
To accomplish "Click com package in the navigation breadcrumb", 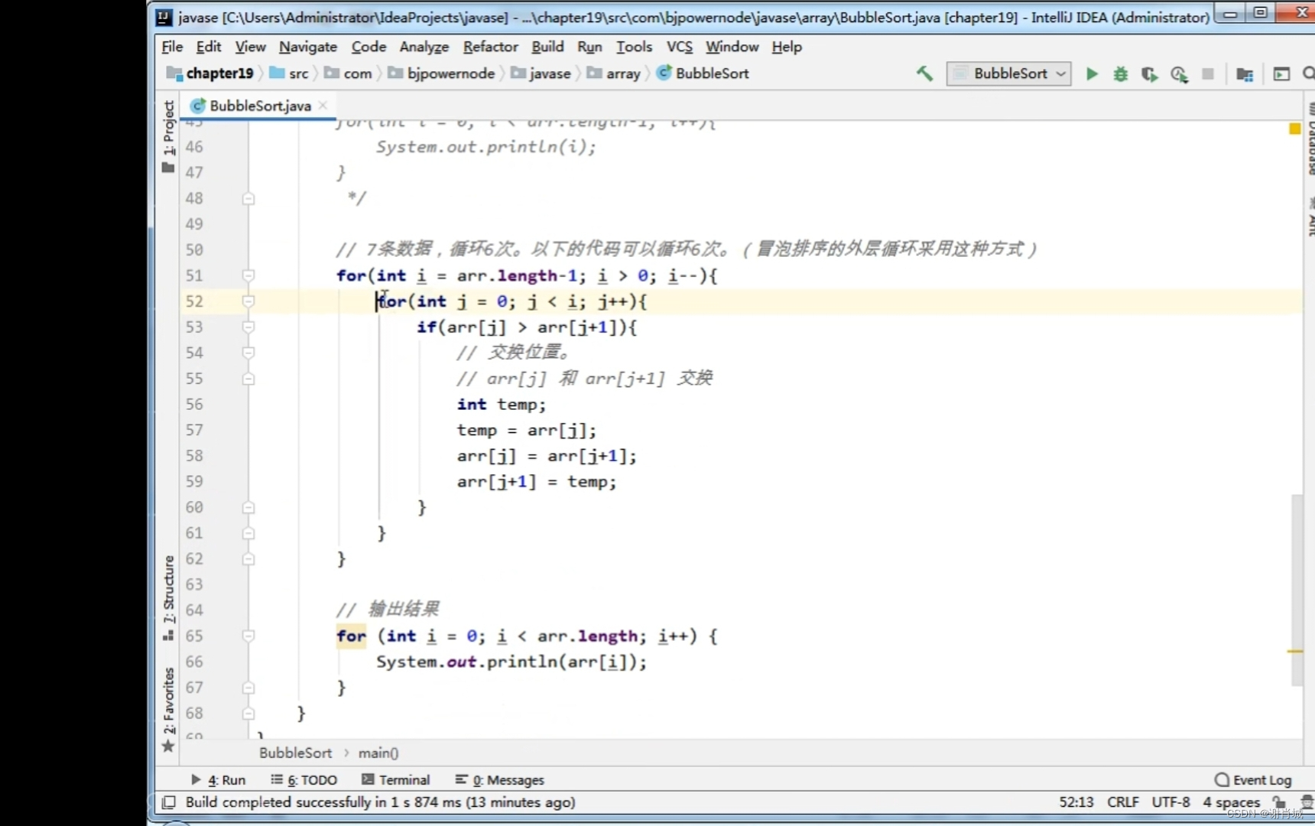I will coord(348,73).
